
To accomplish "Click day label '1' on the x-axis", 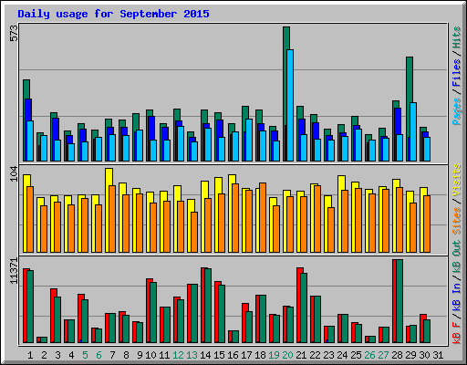I will 30,355.
